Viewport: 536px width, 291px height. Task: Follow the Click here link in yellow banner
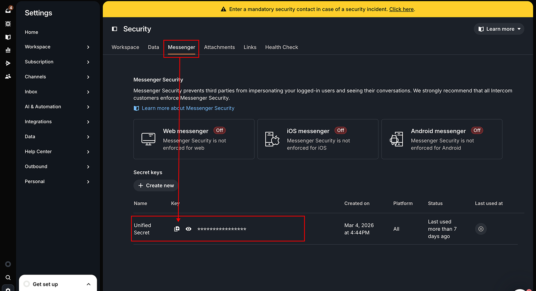pos(401,9)
